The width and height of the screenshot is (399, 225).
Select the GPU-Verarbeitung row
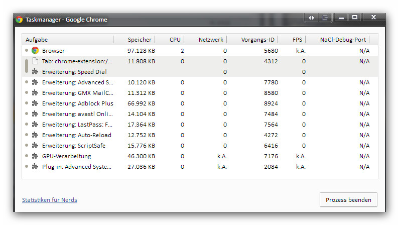(x=200, y=156)
